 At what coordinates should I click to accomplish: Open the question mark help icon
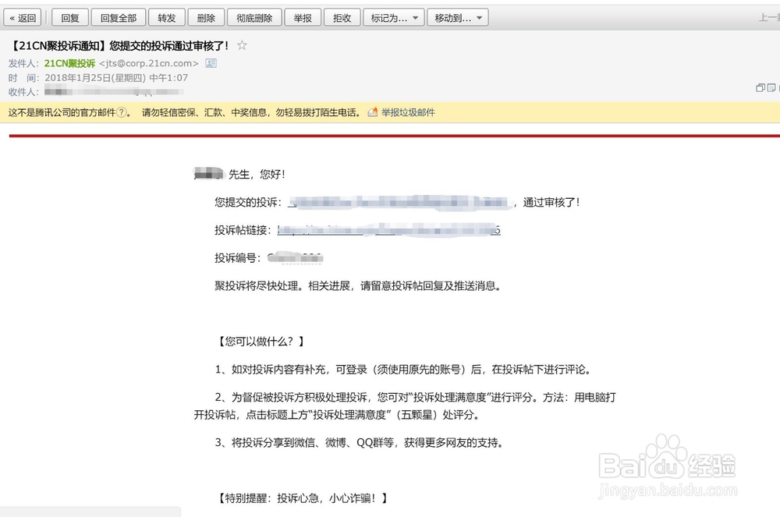point(121,112)
